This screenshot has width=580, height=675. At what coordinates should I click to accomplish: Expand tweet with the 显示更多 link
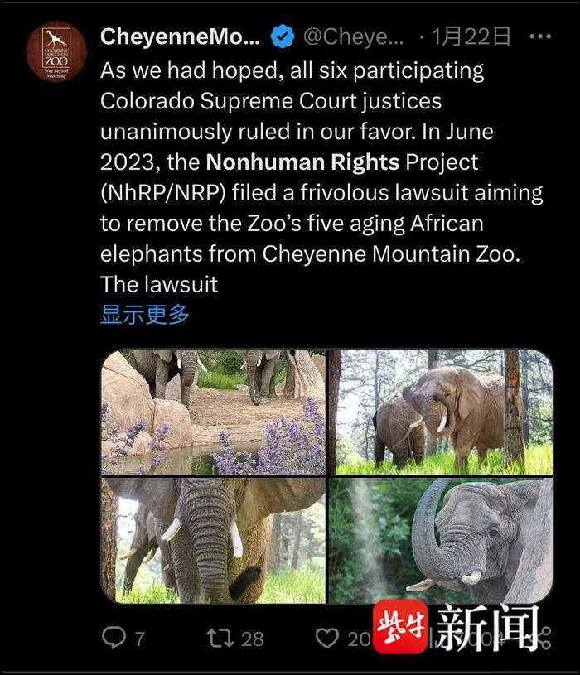coord(145,314)
